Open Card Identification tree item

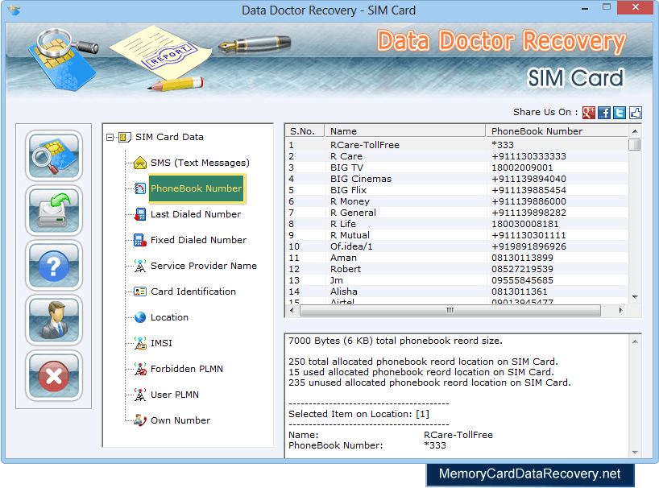(193, 292)
